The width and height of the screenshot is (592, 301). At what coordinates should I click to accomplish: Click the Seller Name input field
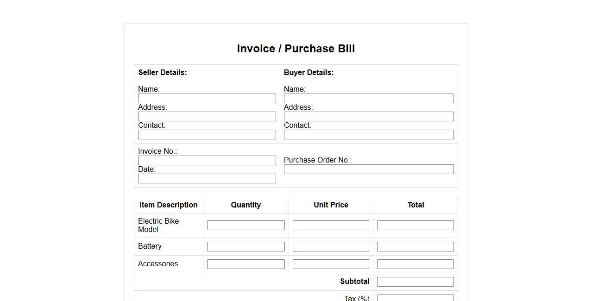[x=207, y=98]
